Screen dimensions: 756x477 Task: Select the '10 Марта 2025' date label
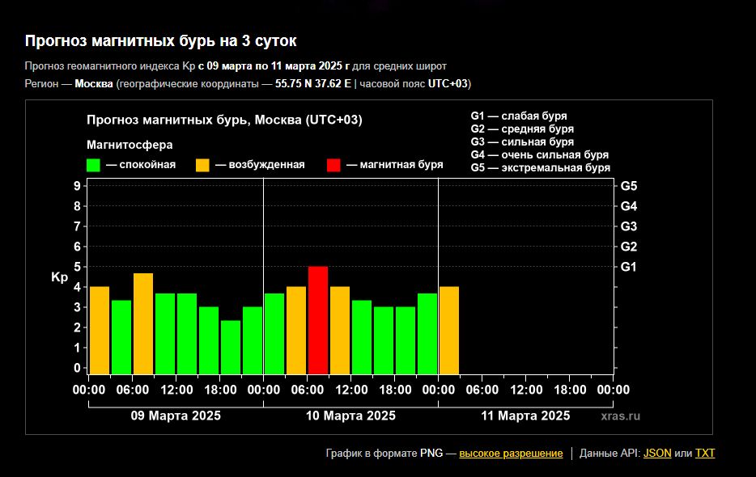[350, 416]
